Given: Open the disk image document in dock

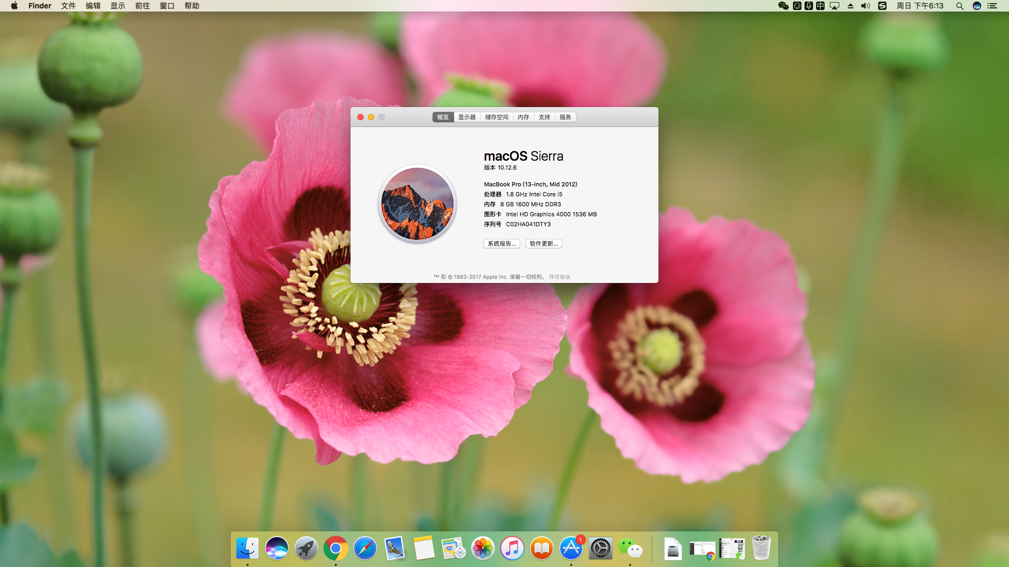Looking at the screenshot, I should click(673, 549).
